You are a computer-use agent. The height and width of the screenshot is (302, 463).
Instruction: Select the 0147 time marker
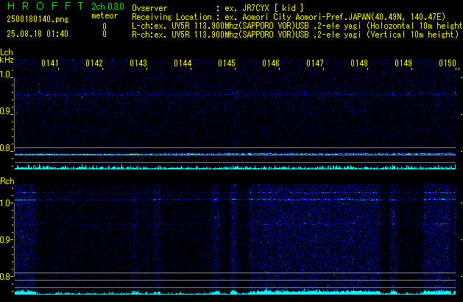(x=315, y=63)
